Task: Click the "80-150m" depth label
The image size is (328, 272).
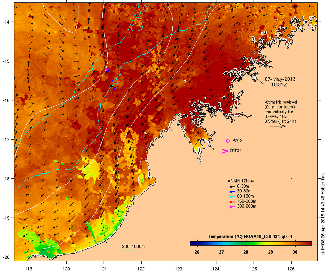Action: click(245, 196)
